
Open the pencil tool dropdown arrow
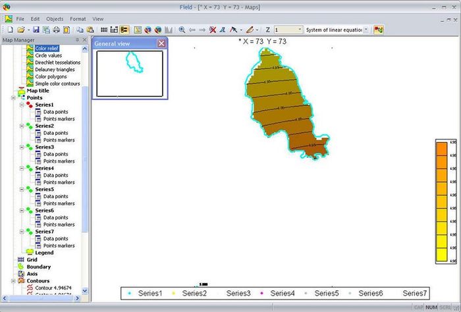click(x=258, y=30)
